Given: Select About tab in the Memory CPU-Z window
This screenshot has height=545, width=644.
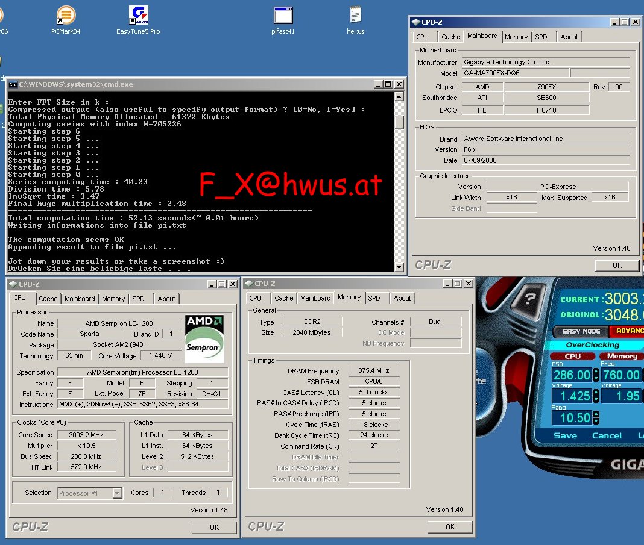Looking at the screenshot, I should tap(402, 298).
